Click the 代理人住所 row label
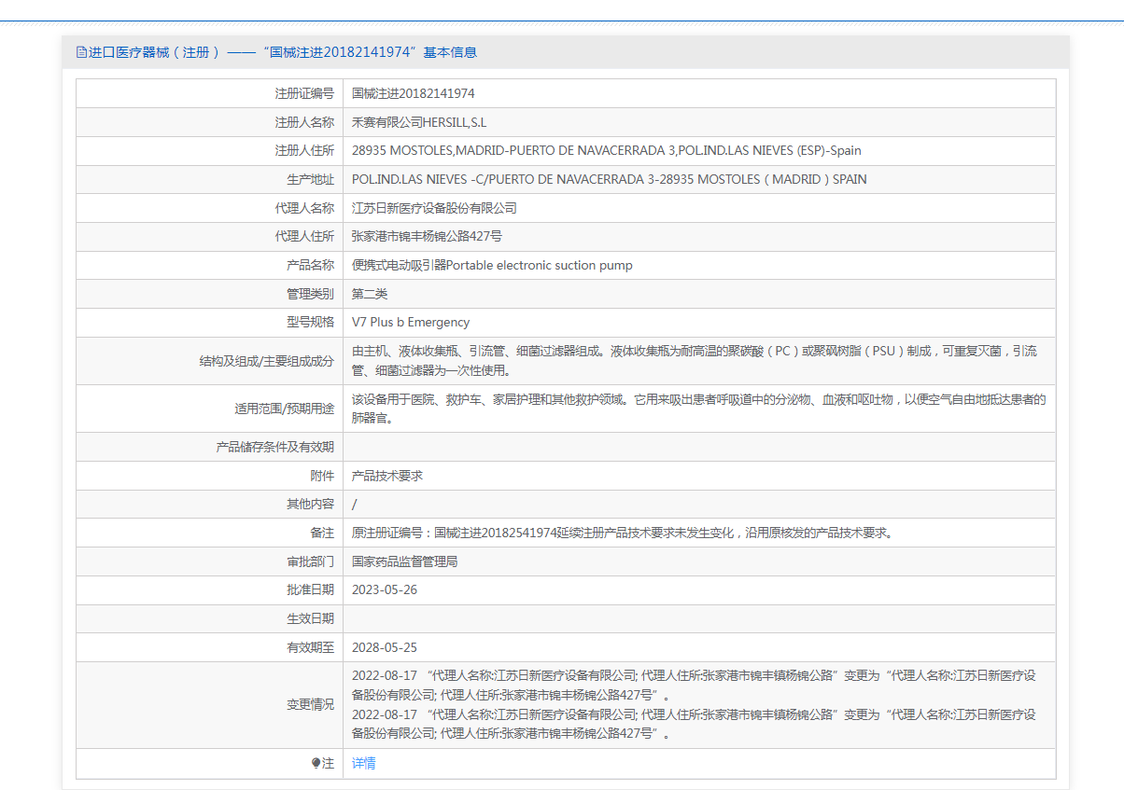This screenshot has width=1124, height=790. point(304,237)
